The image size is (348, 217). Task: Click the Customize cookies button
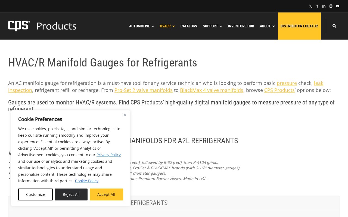[35, 194]
